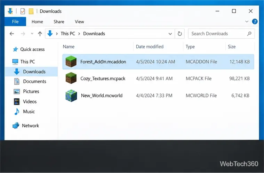Viewport: 264px width, 173px height.
Task: Click the date 4/5/2024 9:41 AM
Action: click(x=154, y=78)
